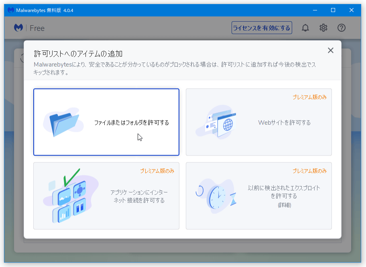This screenshot has width=366, height=267.
Task: Click the www browser globe illustration
Action: pos(216,122)
